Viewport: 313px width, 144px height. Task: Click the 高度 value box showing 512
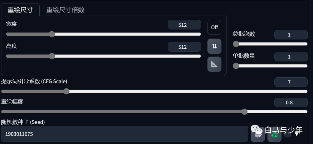pyautogui.click(x=184, y=47)
